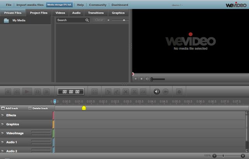The height and width of the screenshot is (159, 249).
Task: Click the round speaker icon in the toolbar
Action: point(157,92)
